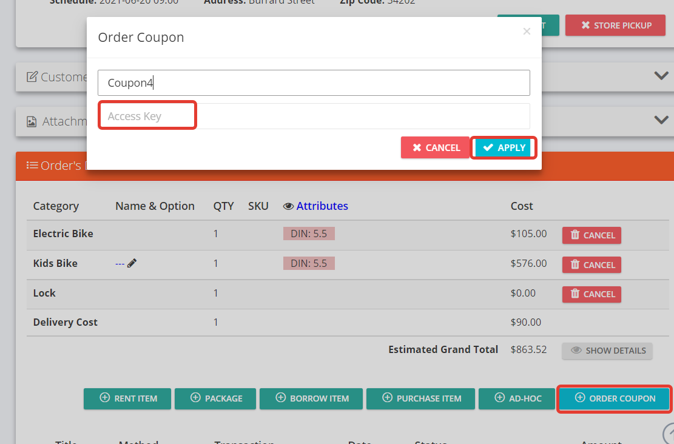Select the Delivery Cost row label
Screen dimensions: 674x444
[x=66, y=322]
